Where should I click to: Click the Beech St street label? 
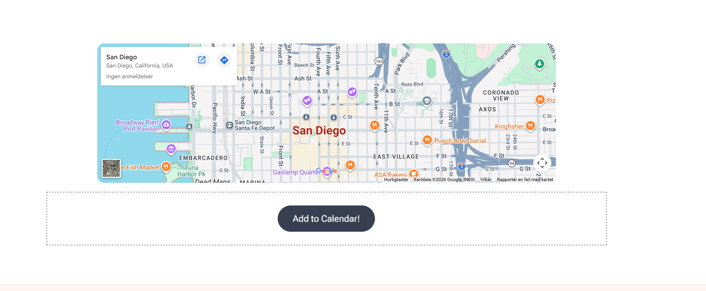pyautogui.click(x=304, y=65)
